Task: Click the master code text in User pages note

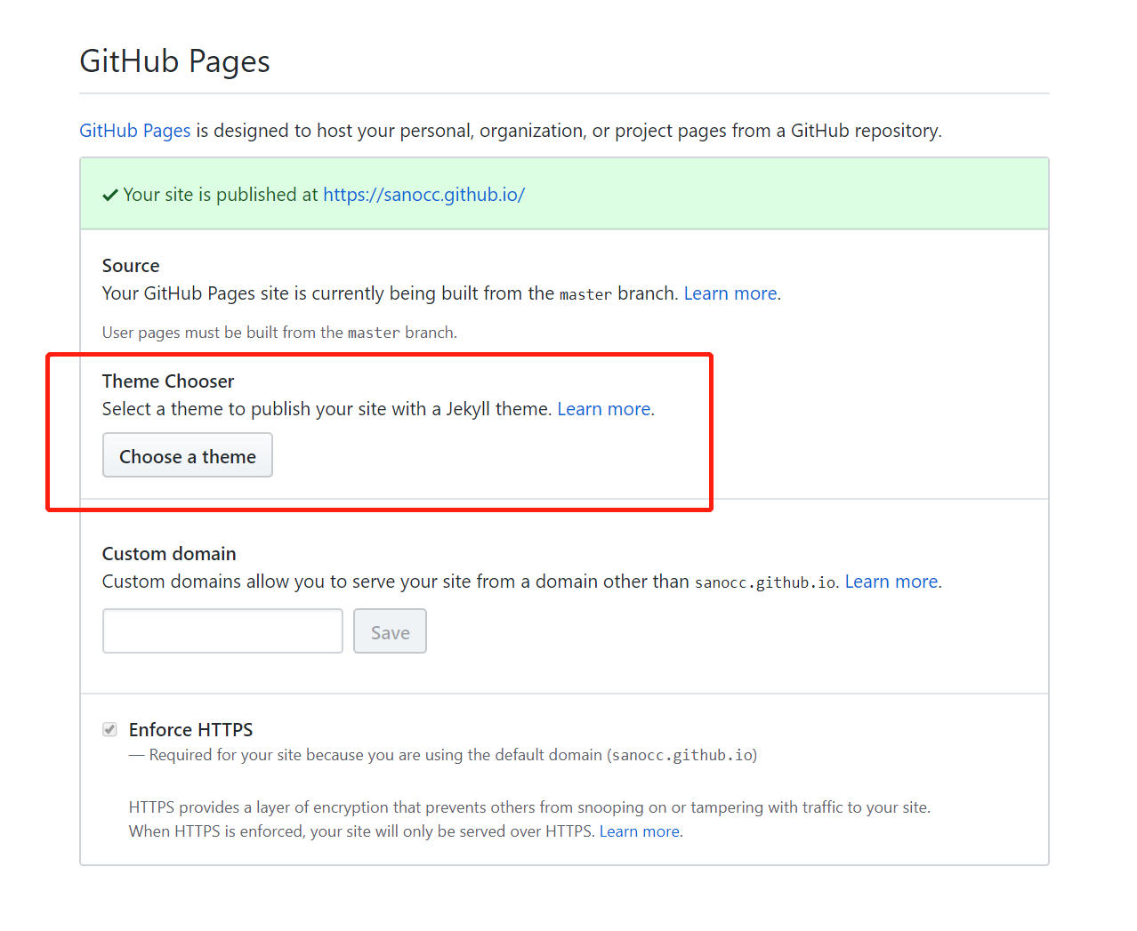Action: [x=374, y=333]
